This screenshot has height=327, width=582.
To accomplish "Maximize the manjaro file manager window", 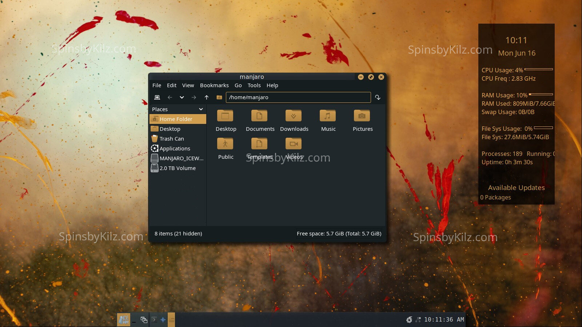I will [x=371, y=77].
